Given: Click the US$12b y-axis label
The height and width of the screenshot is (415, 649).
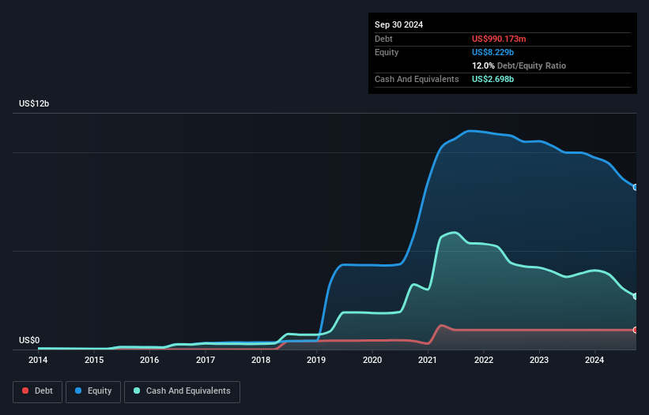Looking at the screenshot, I should coord(34,103).
